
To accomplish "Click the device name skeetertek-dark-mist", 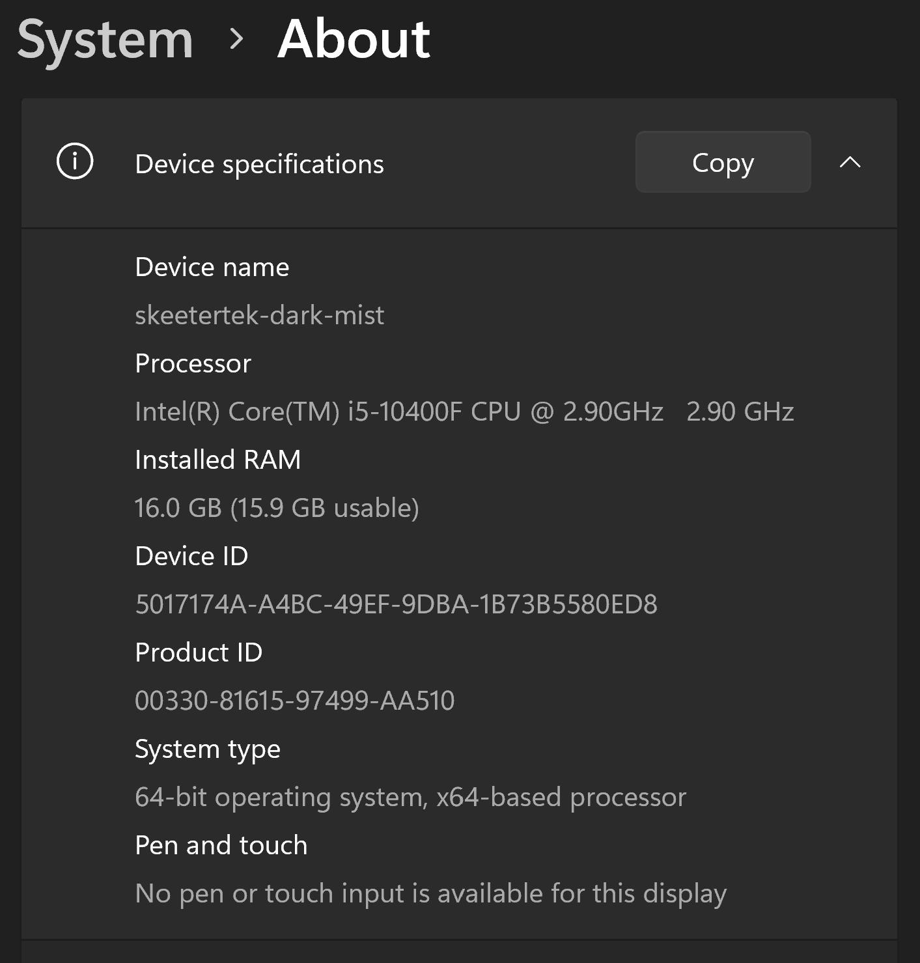I will (260, 315).
